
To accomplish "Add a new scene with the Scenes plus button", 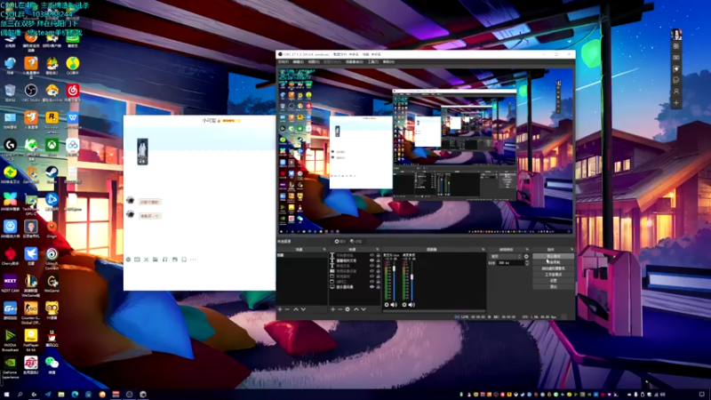I will coord(280,309).
